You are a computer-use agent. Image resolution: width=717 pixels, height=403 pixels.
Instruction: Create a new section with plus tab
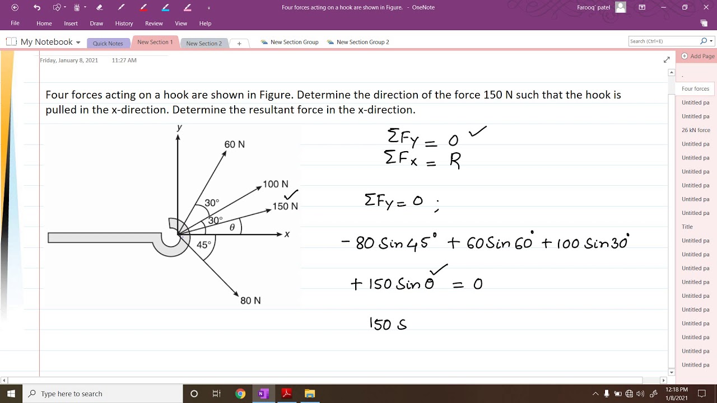[x=239, y=43]
